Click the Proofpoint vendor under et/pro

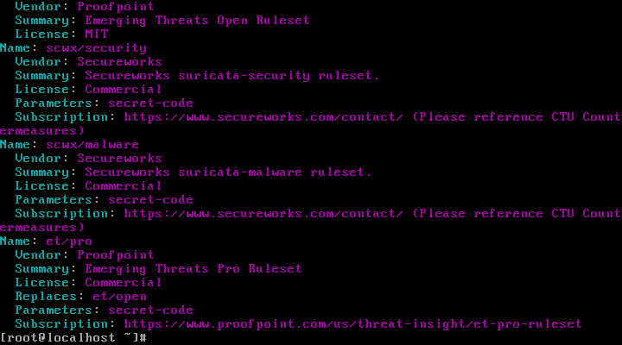point(116,255)
